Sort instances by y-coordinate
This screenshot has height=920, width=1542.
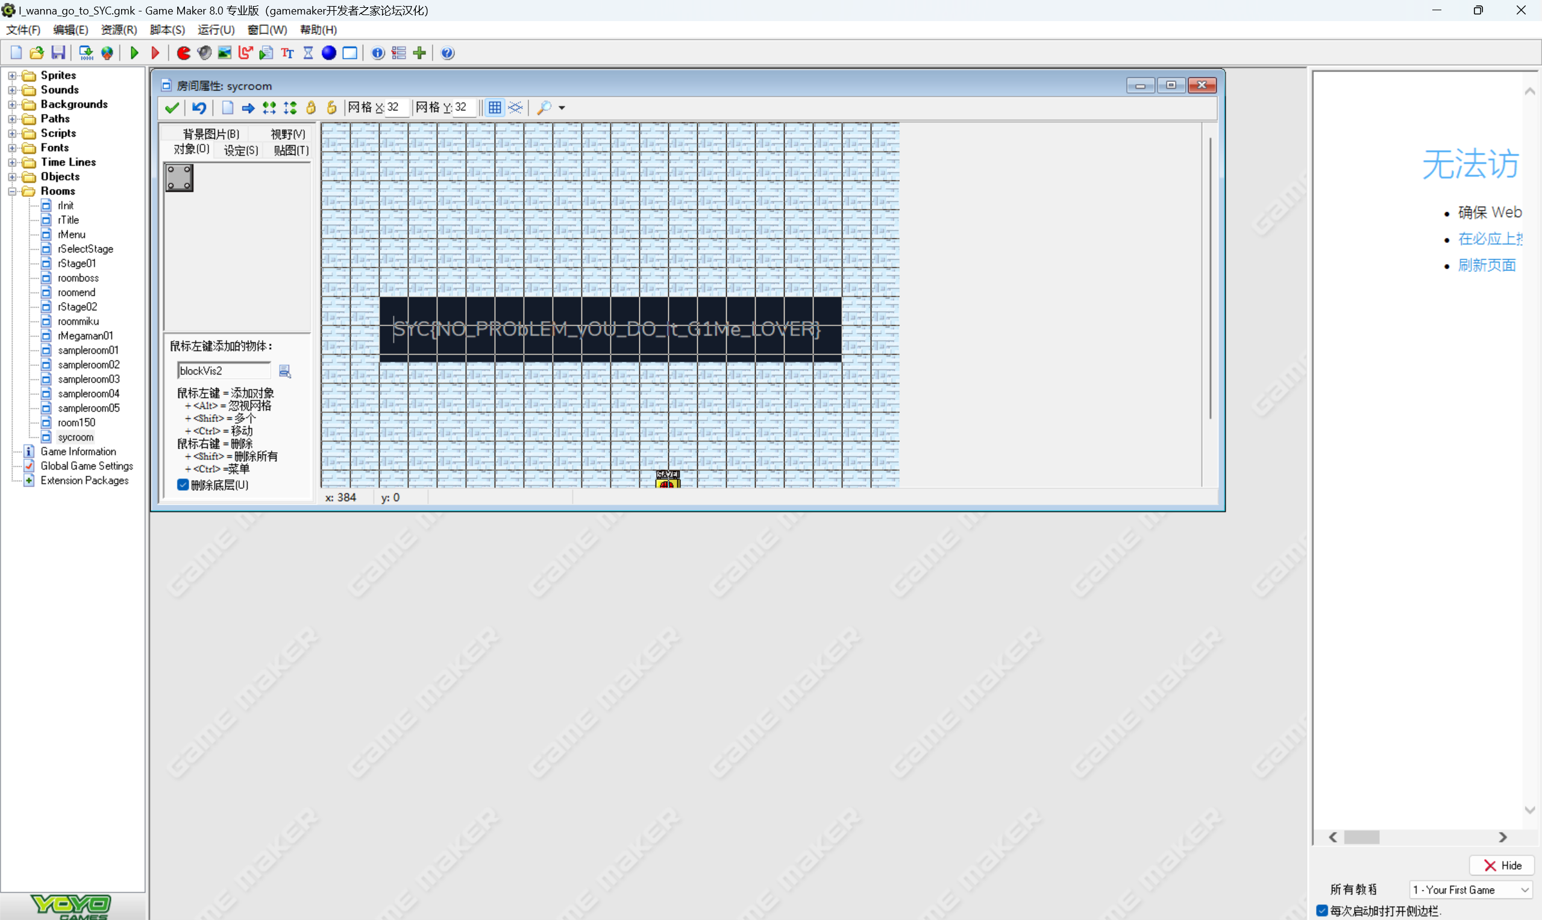coord(290,108)
